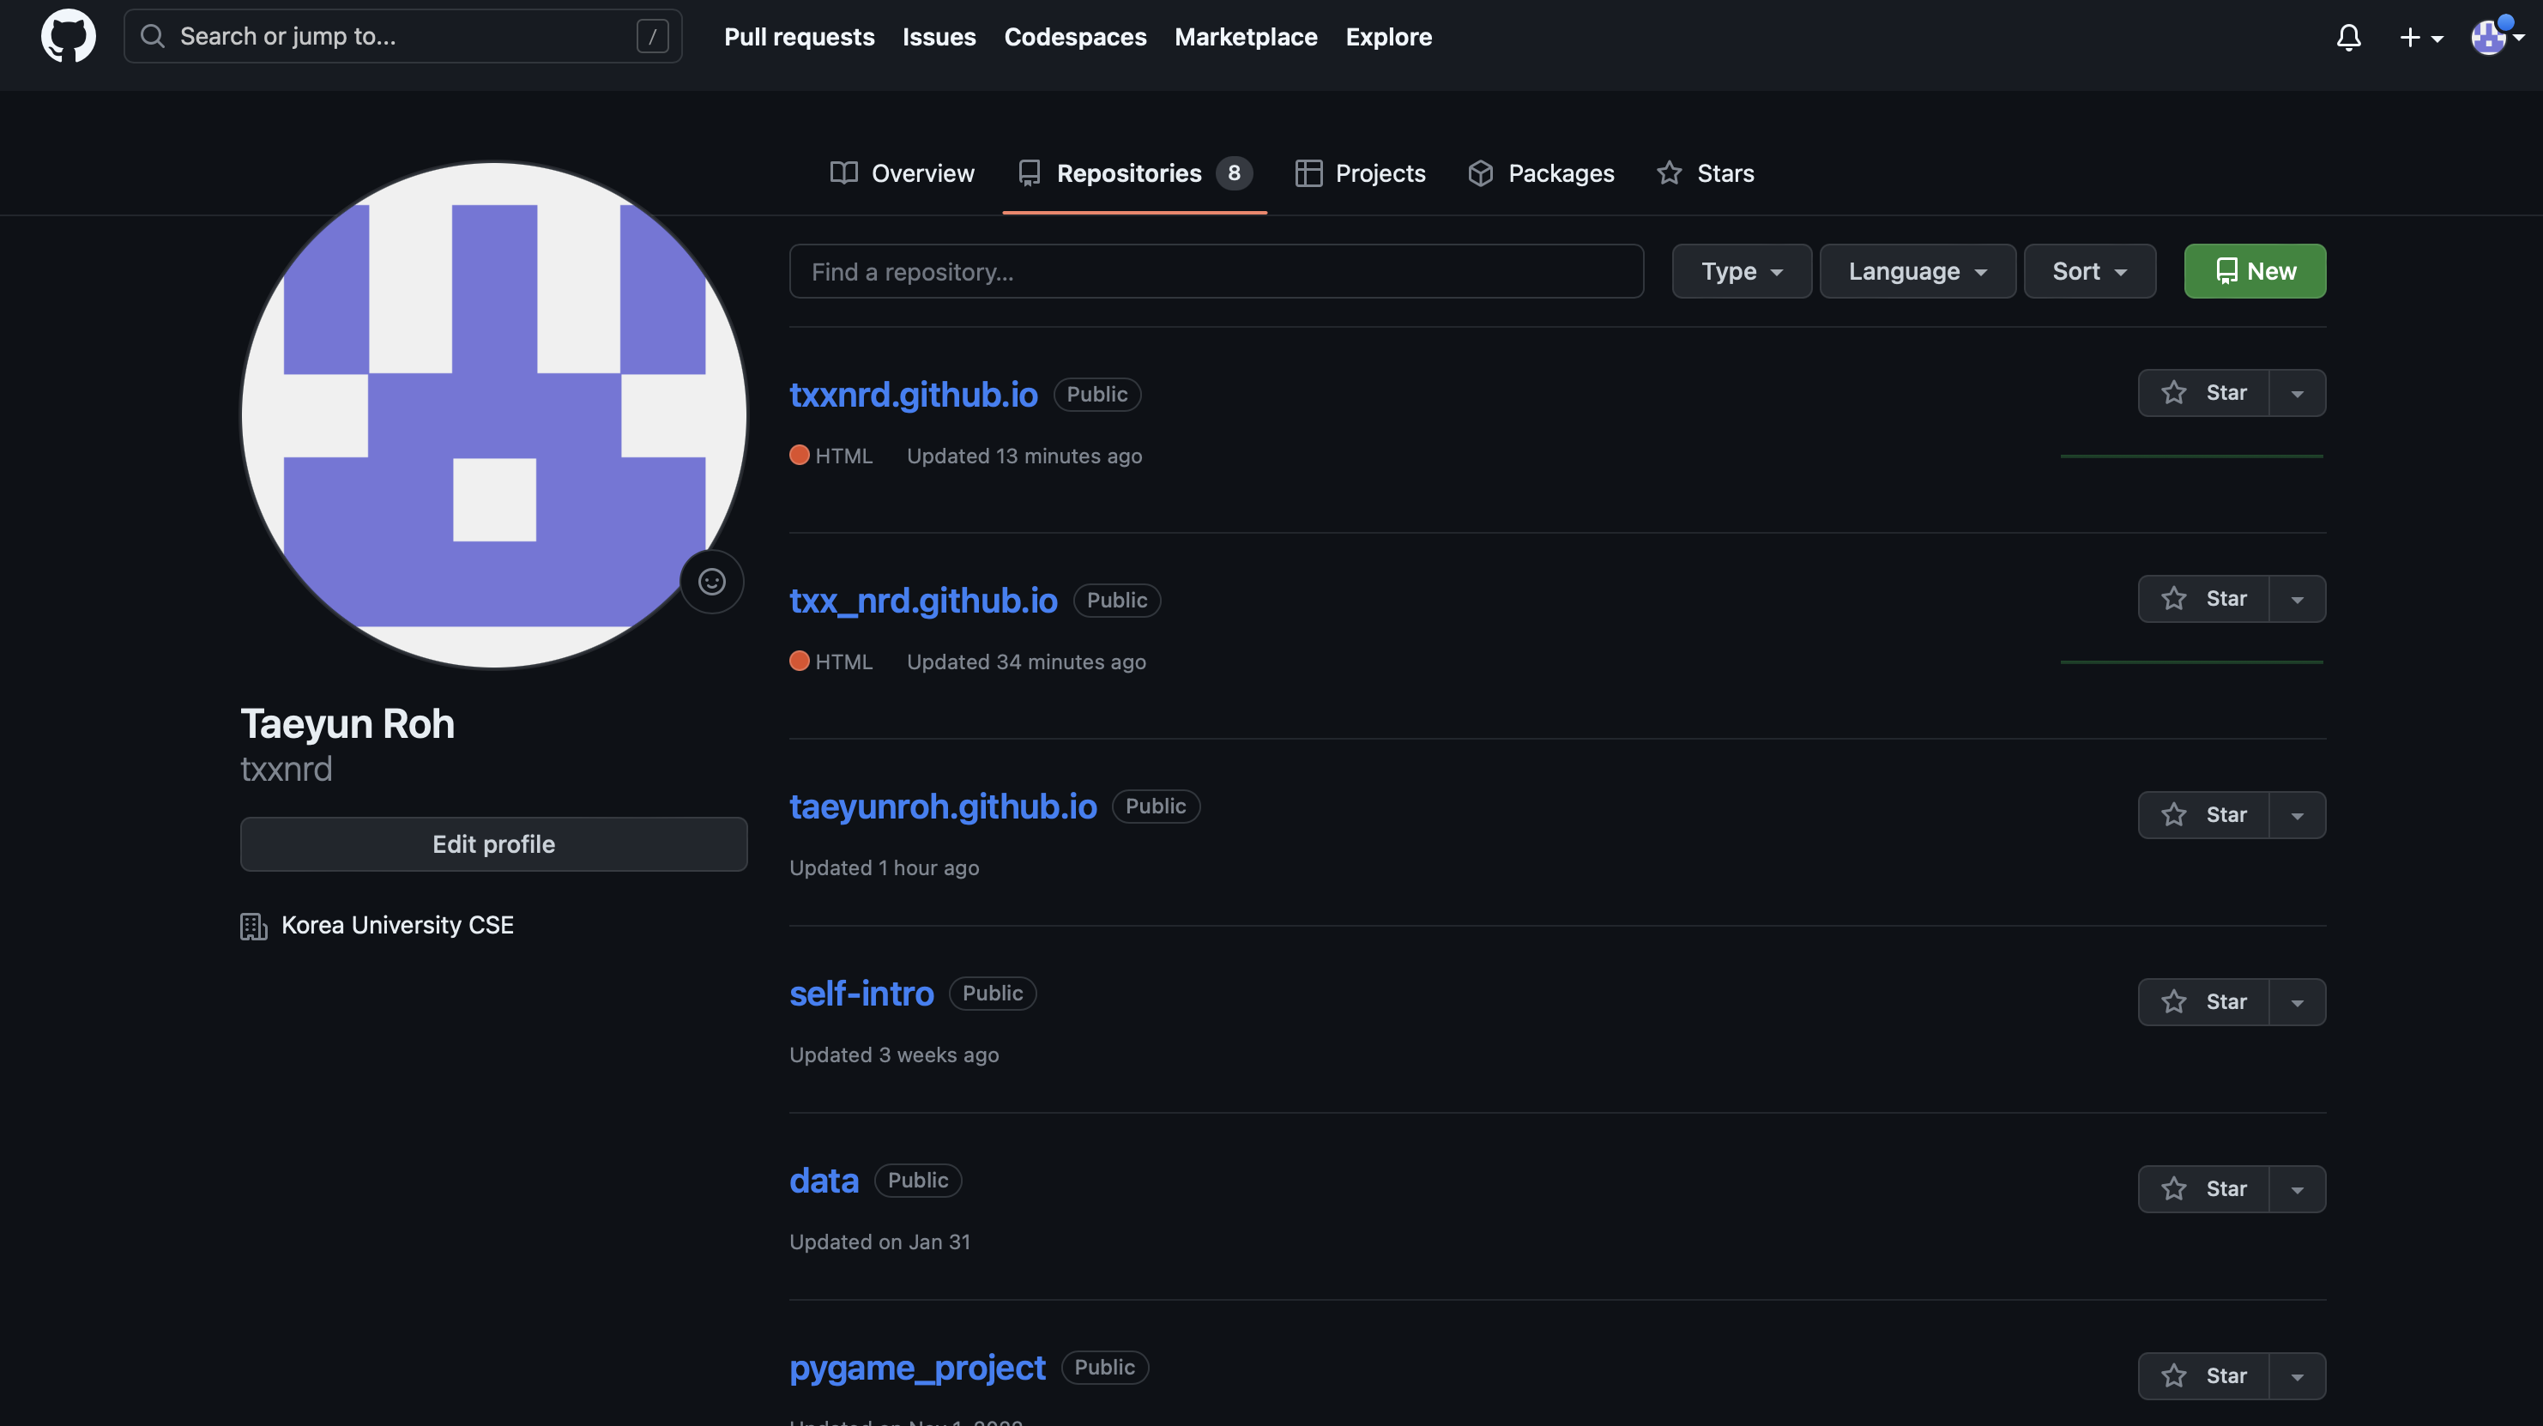2543x1426 pixels.
Task: Click the large profile avatar image
Action: [493, 414]
